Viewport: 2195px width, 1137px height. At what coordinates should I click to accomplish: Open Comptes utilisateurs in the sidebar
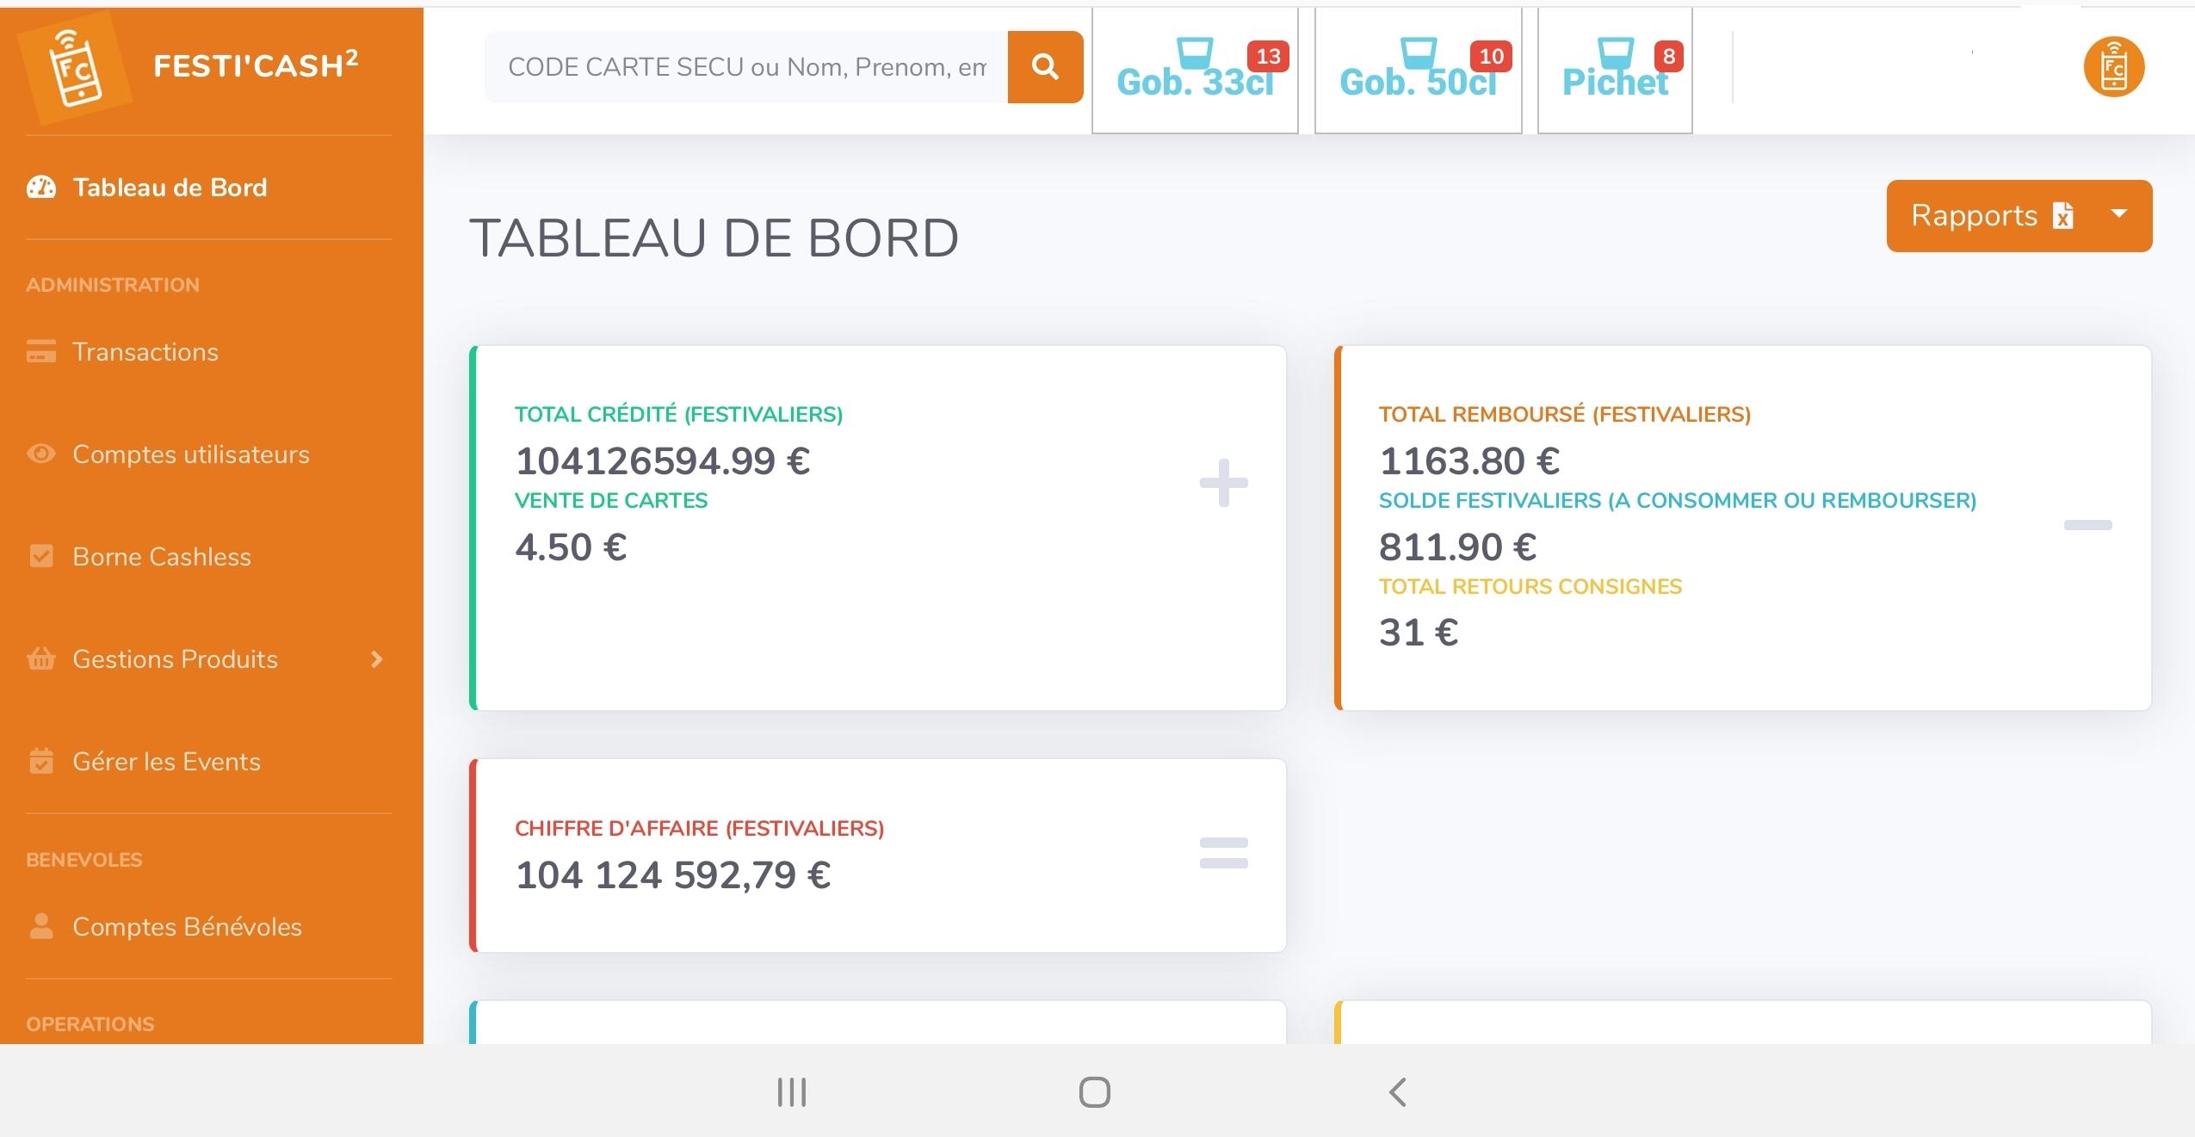coord(190,454)
